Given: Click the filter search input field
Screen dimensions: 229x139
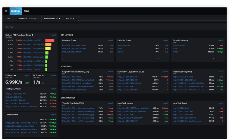Looking at the screenshot, I should tap(152, 19).
